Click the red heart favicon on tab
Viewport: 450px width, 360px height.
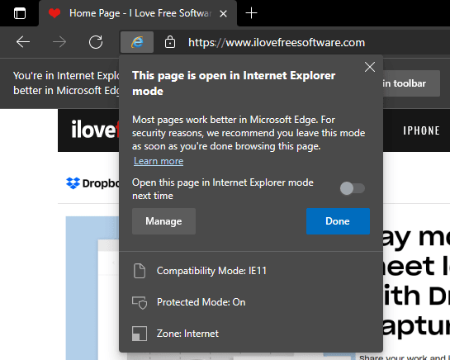(54, 13)
